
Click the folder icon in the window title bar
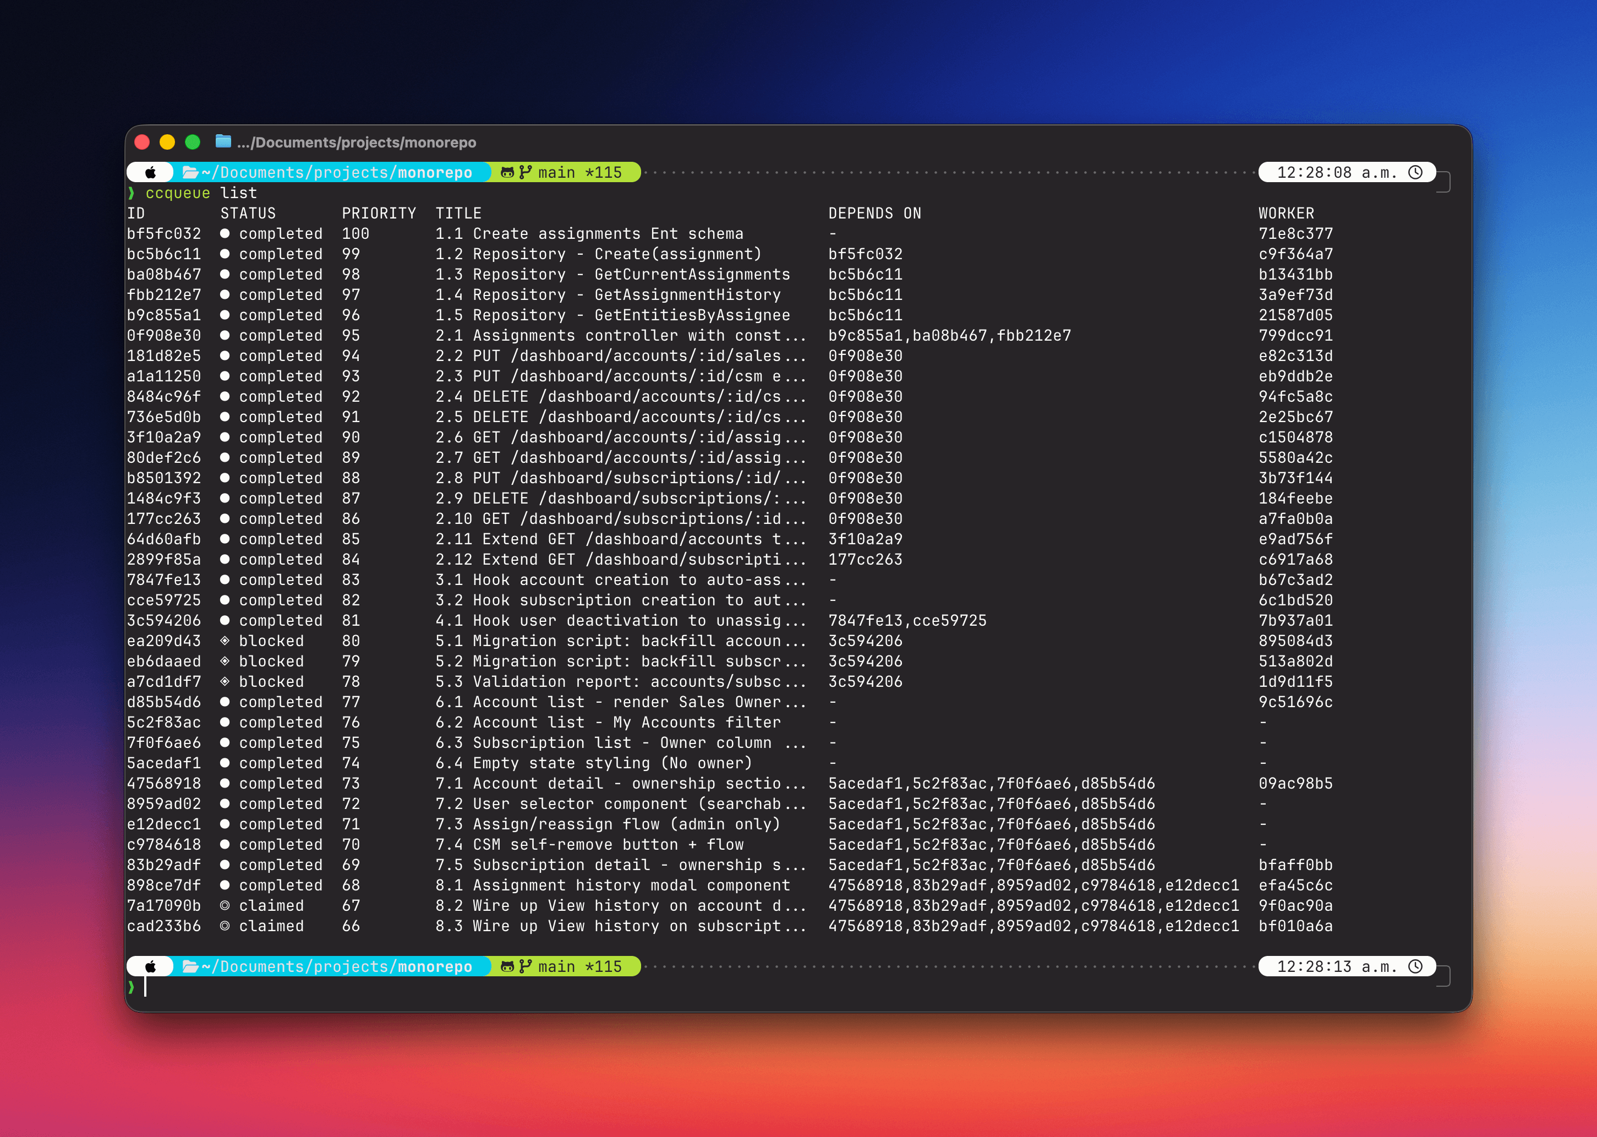click(223, 141)
